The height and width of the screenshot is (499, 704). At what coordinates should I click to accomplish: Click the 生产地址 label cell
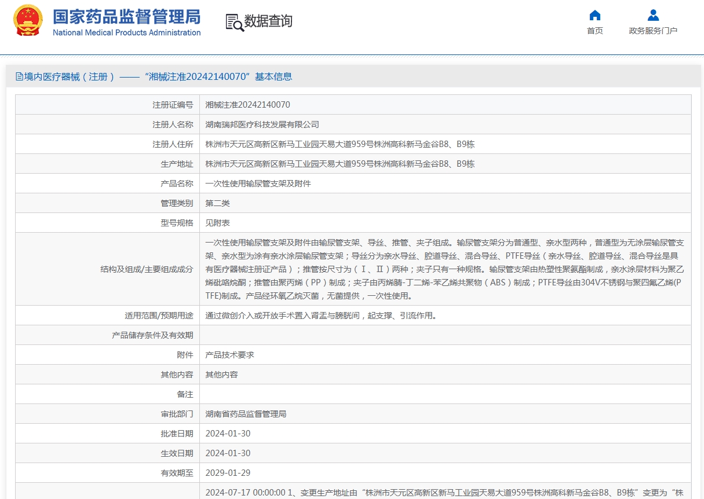[x=107, y=164]
